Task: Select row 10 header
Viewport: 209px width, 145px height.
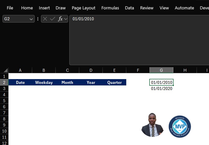Action: [4, 131]
